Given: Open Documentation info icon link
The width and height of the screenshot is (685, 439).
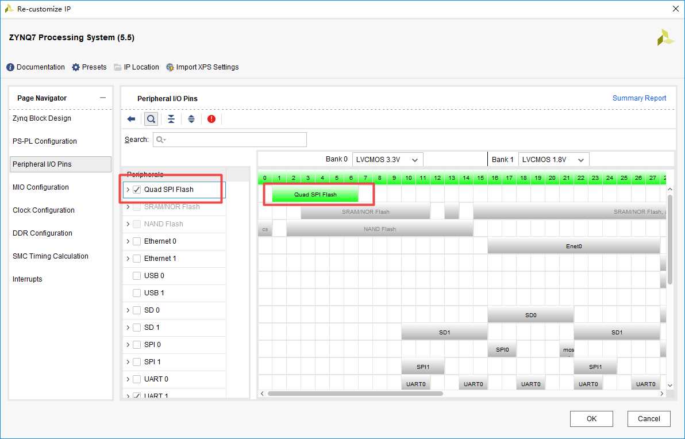Looking at the screenshot, I should coord(10,67).
